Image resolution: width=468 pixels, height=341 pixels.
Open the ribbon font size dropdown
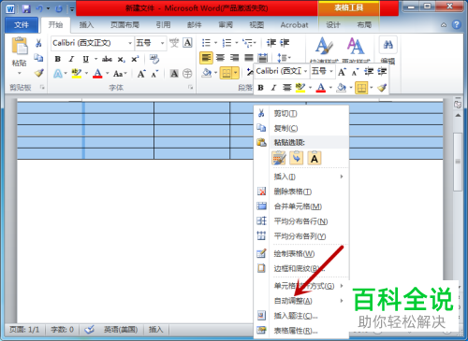tap(162, 43)
